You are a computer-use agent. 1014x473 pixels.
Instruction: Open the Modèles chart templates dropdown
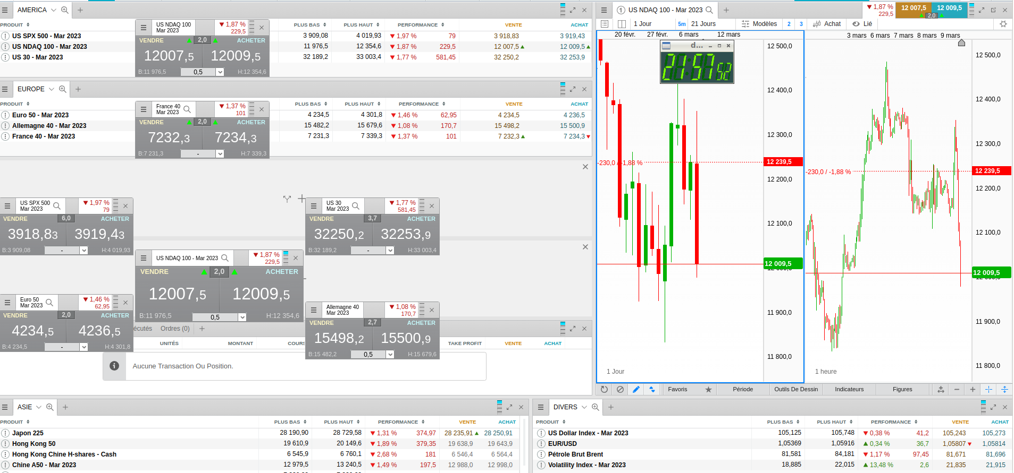(759, 24)
